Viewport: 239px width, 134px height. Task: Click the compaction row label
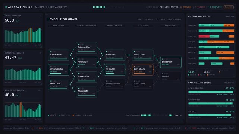[192, 58]
